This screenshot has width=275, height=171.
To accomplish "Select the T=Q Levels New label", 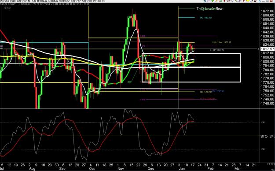I will [209, 9].
